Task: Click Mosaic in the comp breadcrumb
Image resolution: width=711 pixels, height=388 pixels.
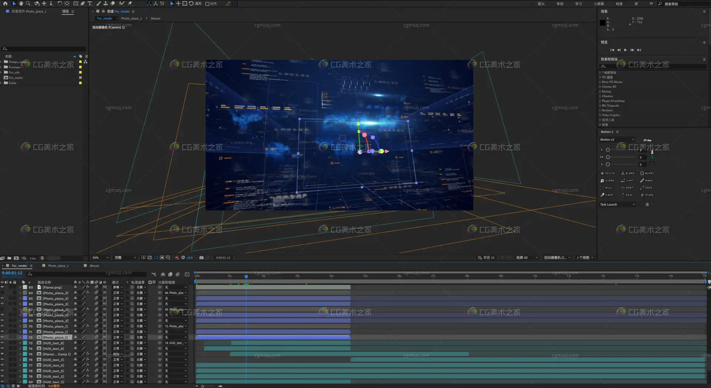Action: (156, 19)
